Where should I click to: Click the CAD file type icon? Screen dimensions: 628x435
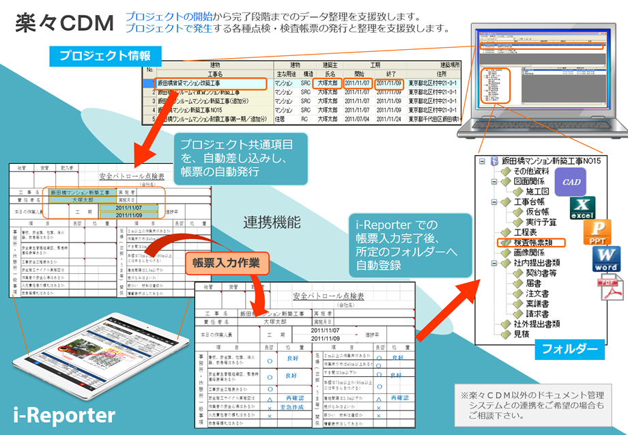(571, 182)
